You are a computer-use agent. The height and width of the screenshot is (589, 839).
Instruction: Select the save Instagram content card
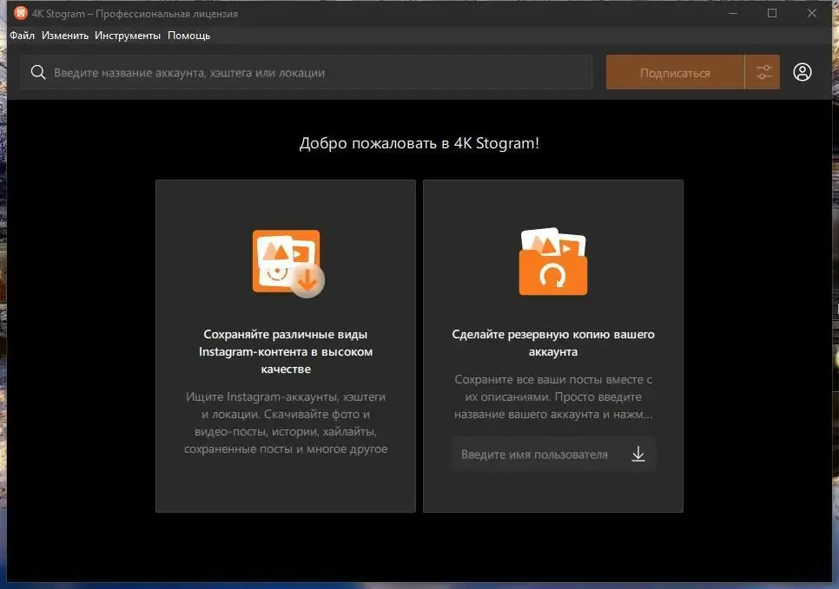click(286, 346)
